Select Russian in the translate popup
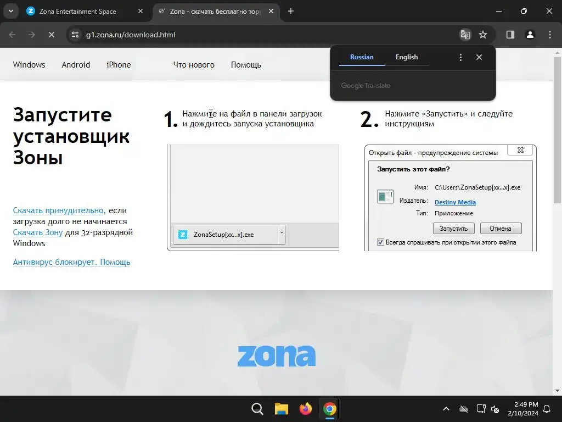The width and height of the screenshot is (562, 422). [x=362, y=57]
